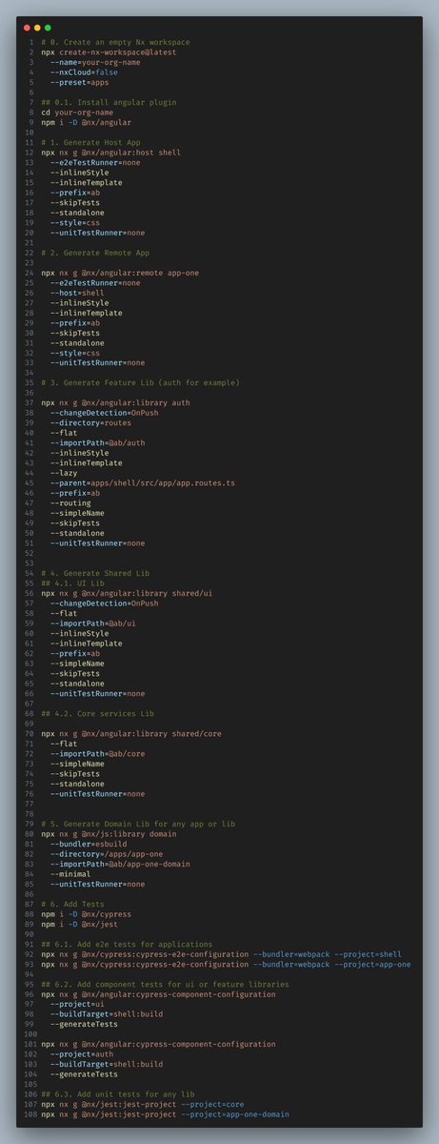Screen dimensions: 439x1144
Task: Click '--project=core' in the jest-project command
Action: [x=214, y=1103]
